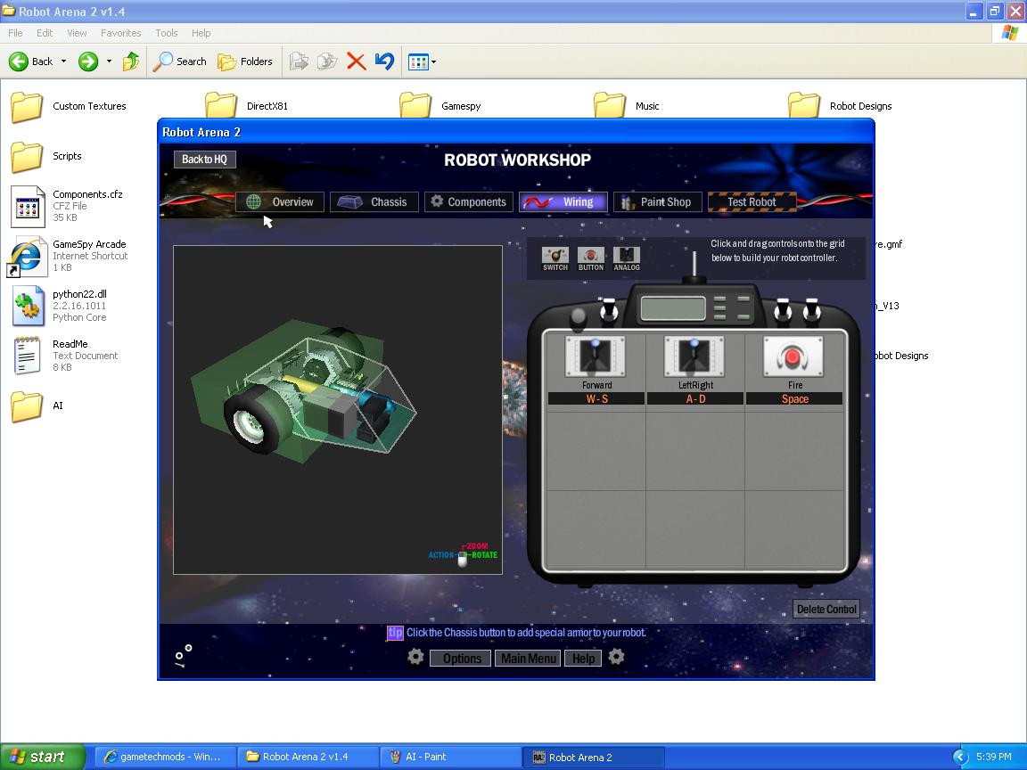The height and width of the screenshot is (770, 1027).
Task: Click the robot 3D preview viewport
Action: point(337,410)
